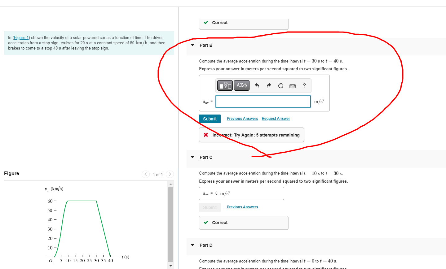The height and width of the screenshot is (269, 446).
Task: View Previous Answers for Part C
Action: [242, 207]
